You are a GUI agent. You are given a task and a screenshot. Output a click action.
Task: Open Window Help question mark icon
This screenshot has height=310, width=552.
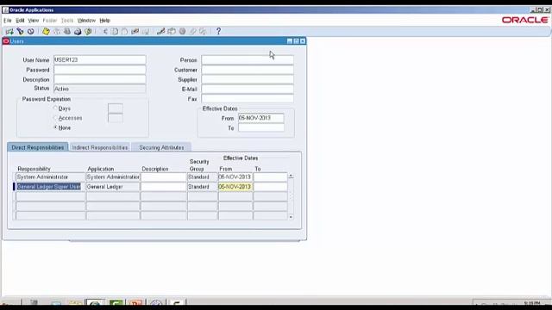tap(218, 31)
